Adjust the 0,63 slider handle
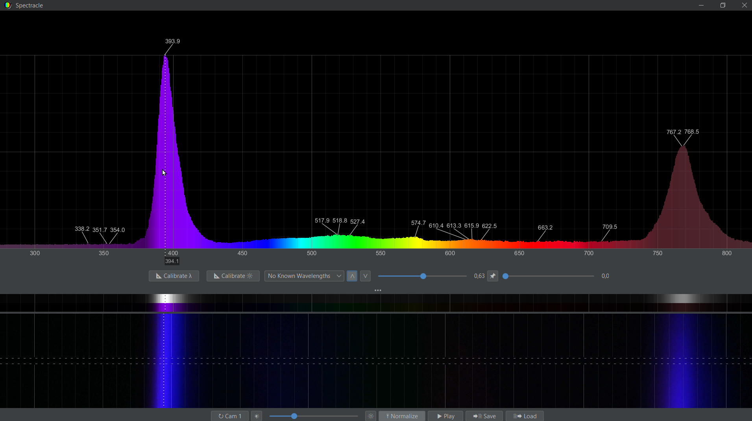 423,276
